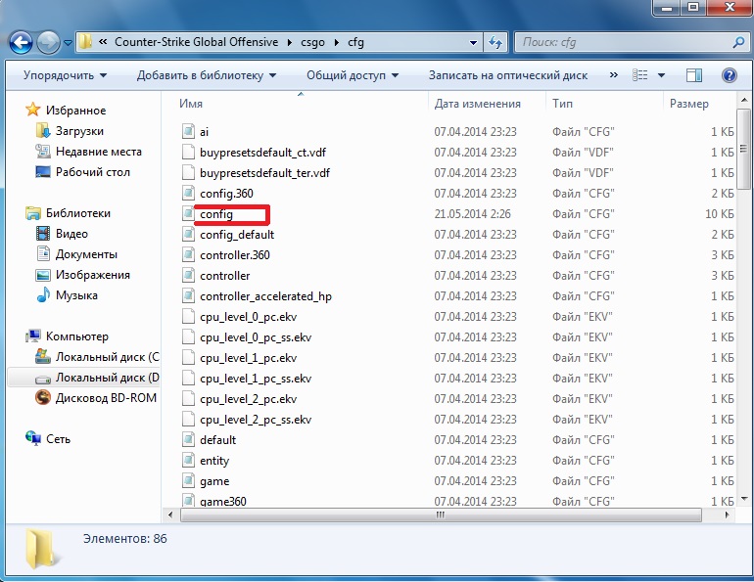
Task: Select the ai file icon
Action: point(188,132)
